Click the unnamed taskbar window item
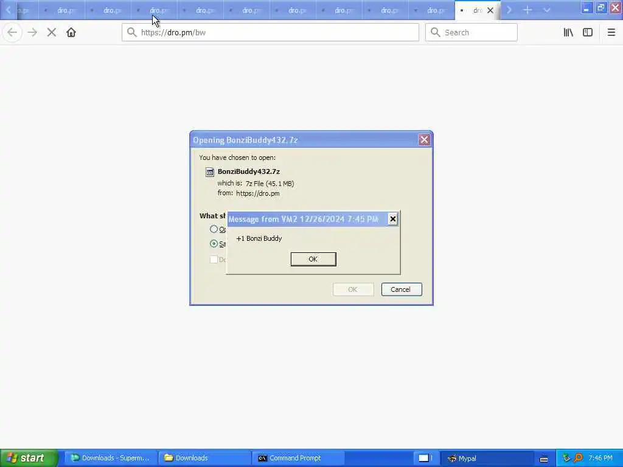The width and height of the screenshot is (623, 467). (425, 458)
